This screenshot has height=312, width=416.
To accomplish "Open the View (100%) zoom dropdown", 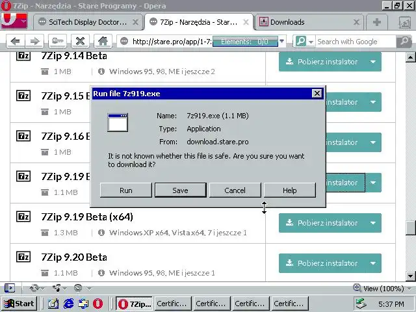I will click(x=383, y=289).
